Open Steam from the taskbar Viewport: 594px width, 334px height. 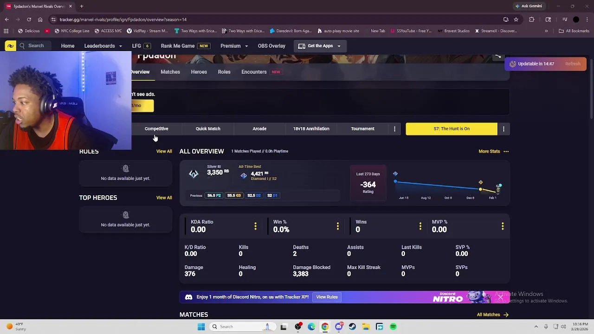tap(352, 327)
